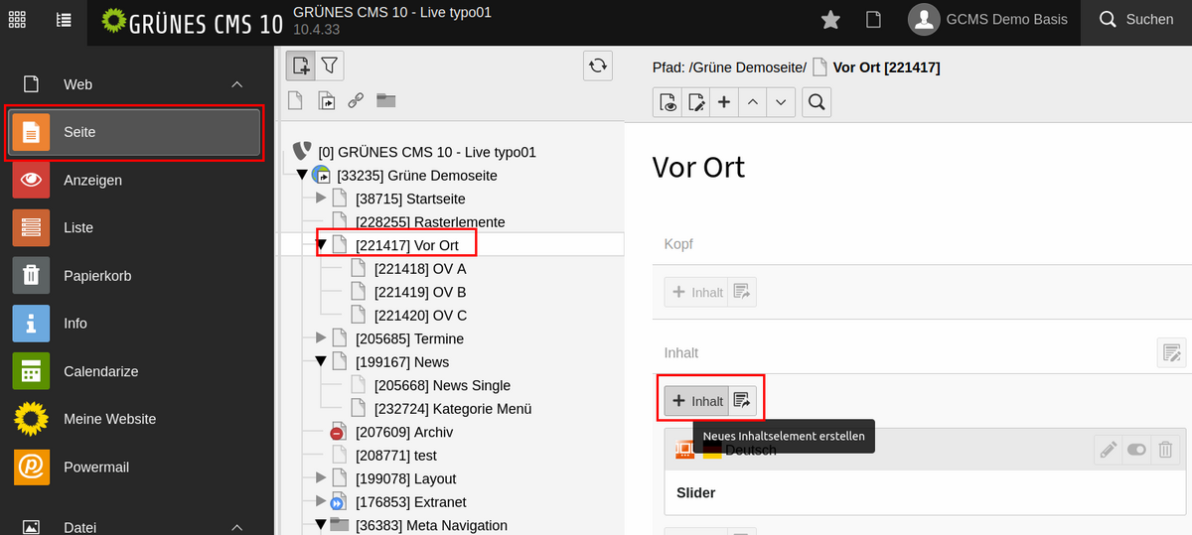Open the Info module
Screen dimensions: 1192x535
click(x=135, y=324)
